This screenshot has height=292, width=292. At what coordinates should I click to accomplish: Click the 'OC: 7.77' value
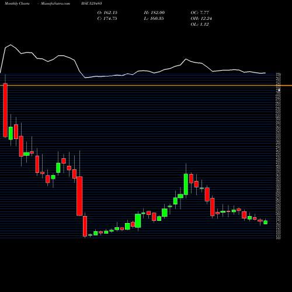pos(200,12)
